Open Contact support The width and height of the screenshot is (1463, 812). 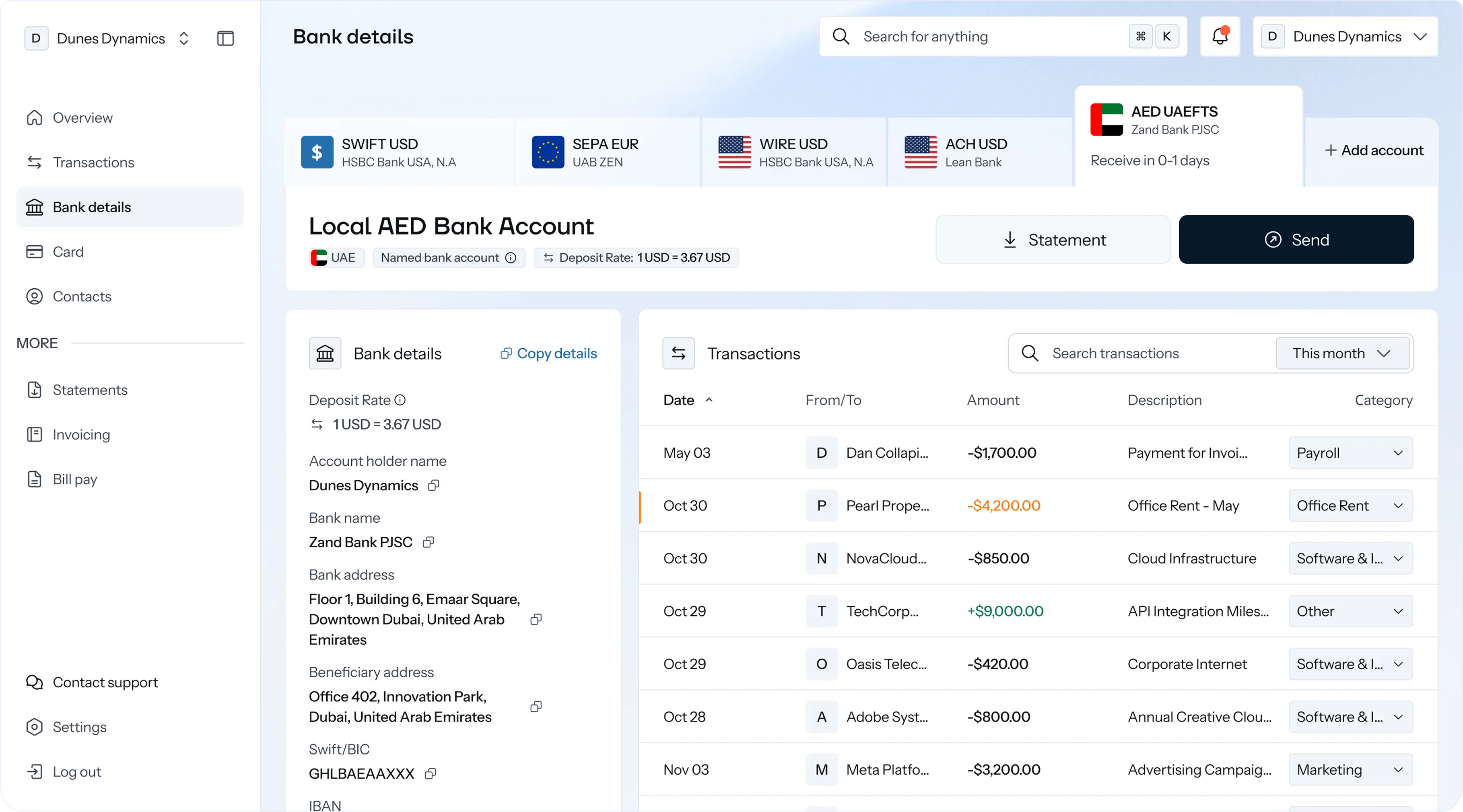click(130, 682)
